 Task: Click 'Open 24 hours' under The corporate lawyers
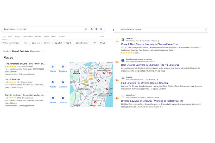point(11,72)
